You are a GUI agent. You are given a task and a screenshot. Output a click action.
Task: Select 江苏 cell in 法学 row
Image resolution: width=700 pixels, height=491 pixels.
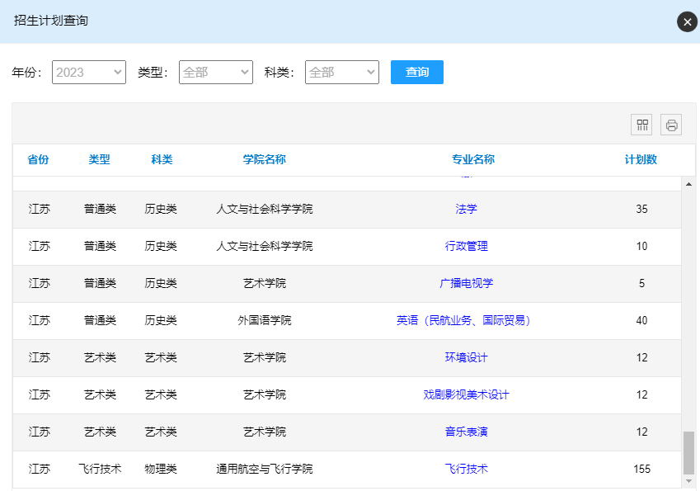pos(40,209)
